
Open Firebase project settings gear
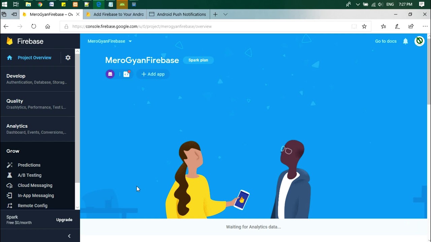(68, 57)
